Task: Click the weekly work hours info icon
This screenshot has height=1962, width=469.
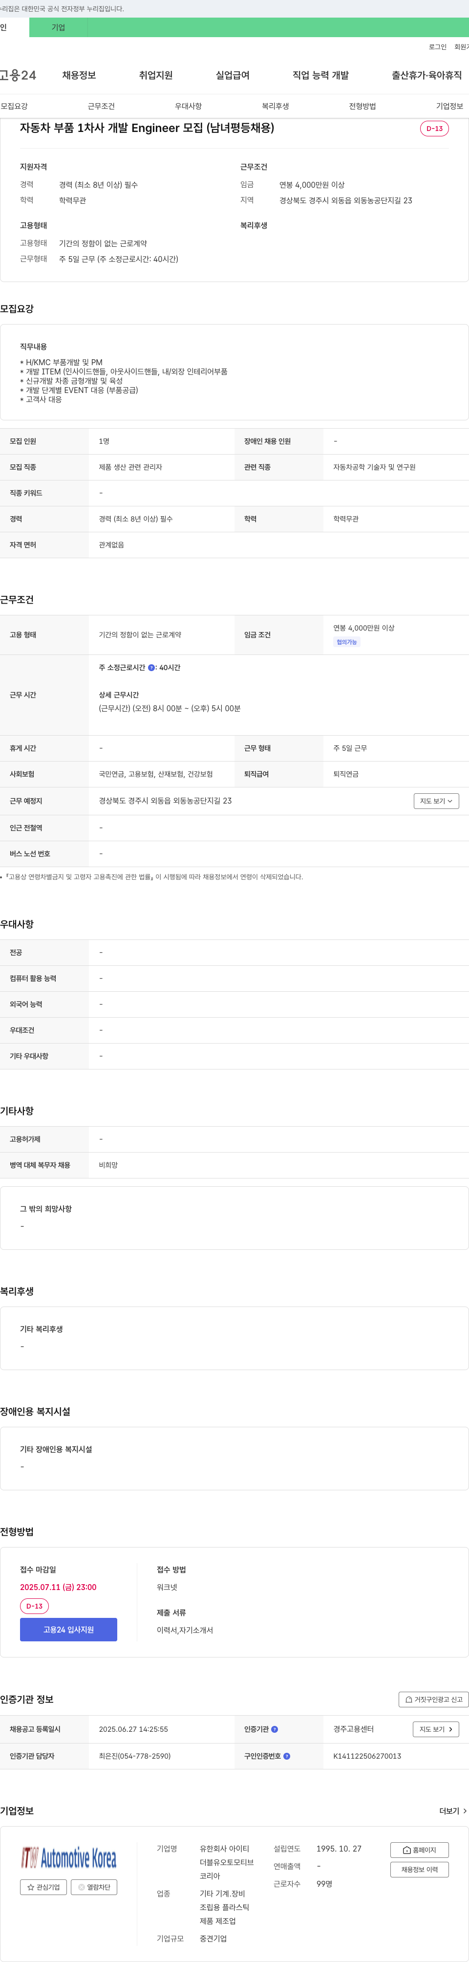Action: 151,668
